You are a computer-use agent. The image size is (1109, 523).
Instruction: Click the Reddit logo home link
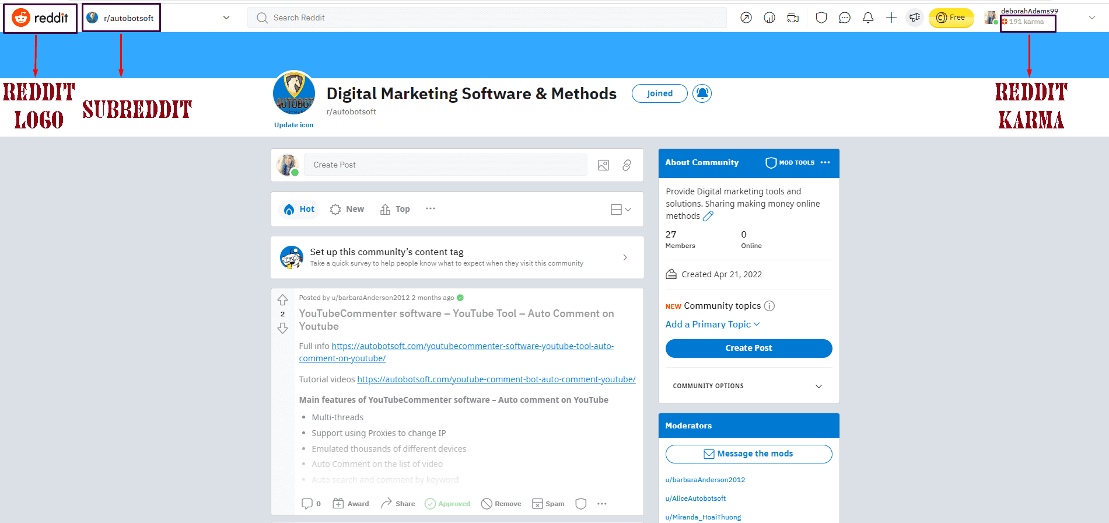40,18
